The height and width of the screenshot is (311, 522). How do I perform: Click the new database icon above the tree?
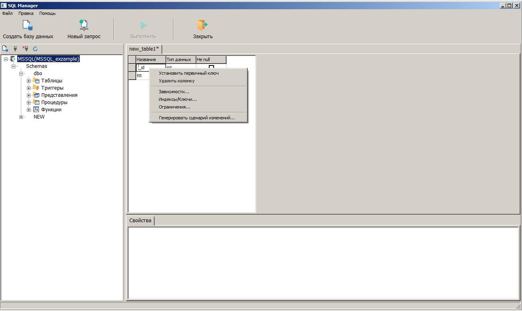tap(5, 49)
